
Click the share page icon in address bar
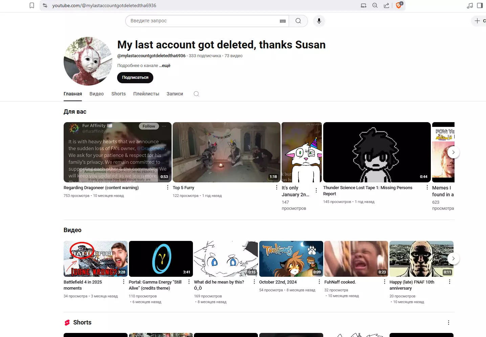tap(386, 5)
